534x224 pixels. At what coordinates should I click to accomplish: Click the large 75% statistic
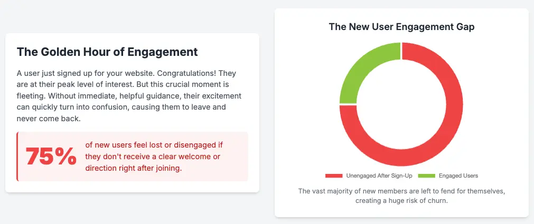click(x=51, y=157)
